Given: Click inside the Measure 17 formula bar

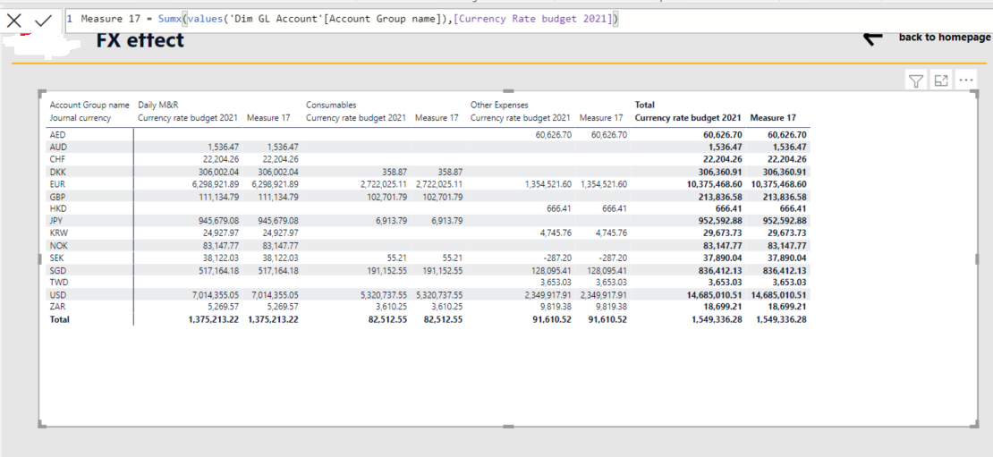Looking at the screenshot, I should (528, 20).
